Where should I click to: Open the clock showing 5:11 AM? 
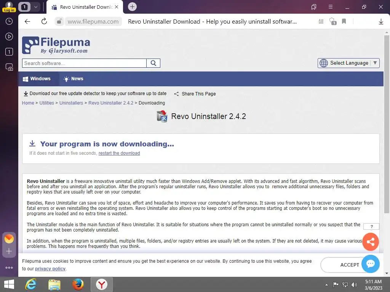[x=373, y=284]
